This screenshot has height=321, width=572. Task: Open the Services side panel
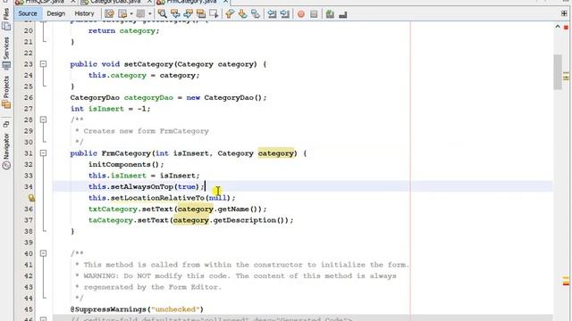click(x=6, y=53)
